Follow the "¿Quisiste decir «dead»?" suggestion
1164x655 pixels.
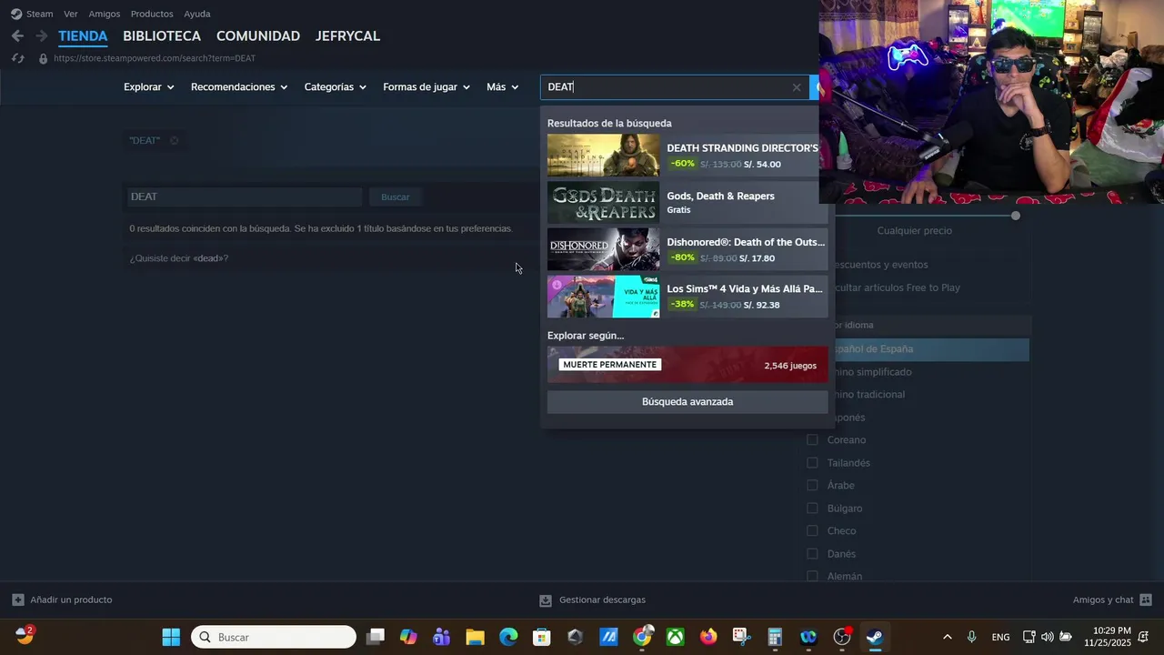(179, 258)
